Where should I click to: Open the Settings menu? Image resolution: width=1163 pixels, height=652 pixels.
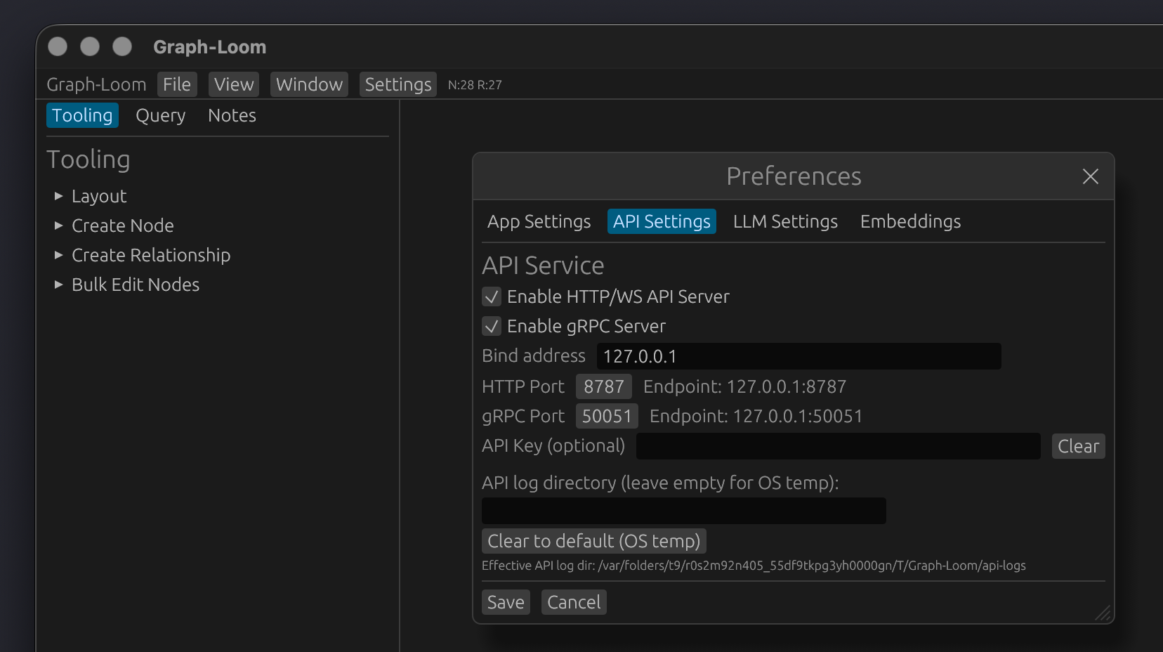point(397,84)
